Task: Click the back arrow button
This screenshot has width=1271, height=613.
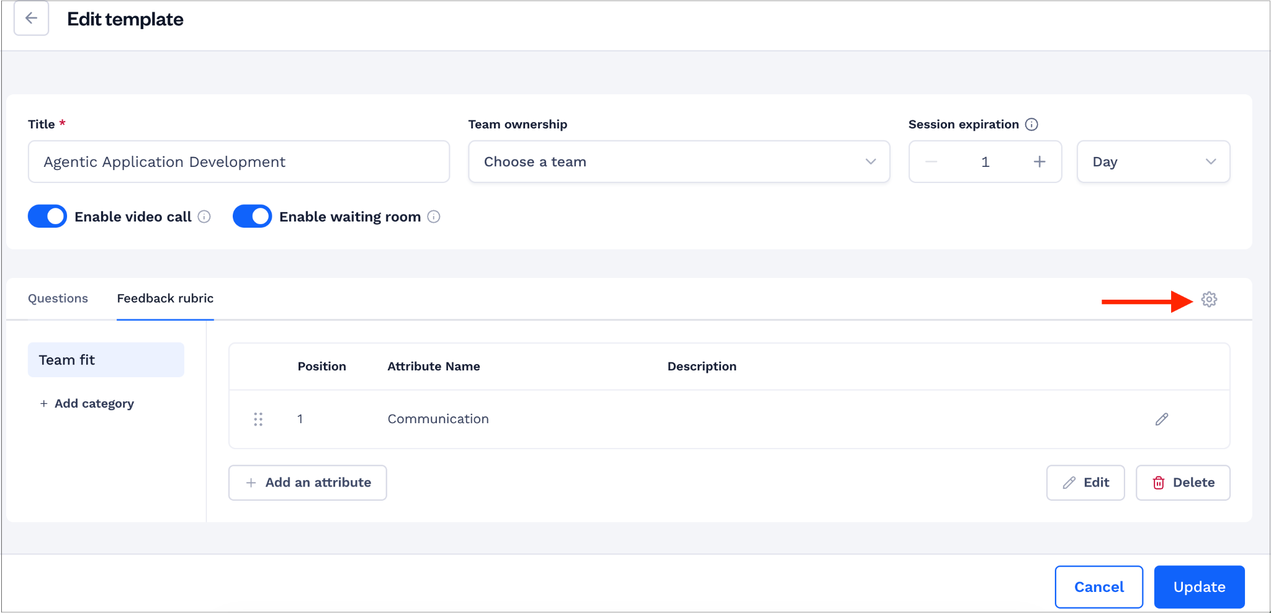Action: pyautogui.click(x=31, y=19)
